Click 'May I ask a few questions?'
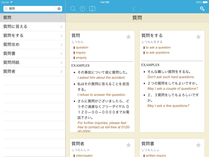 tap(168, 106)
